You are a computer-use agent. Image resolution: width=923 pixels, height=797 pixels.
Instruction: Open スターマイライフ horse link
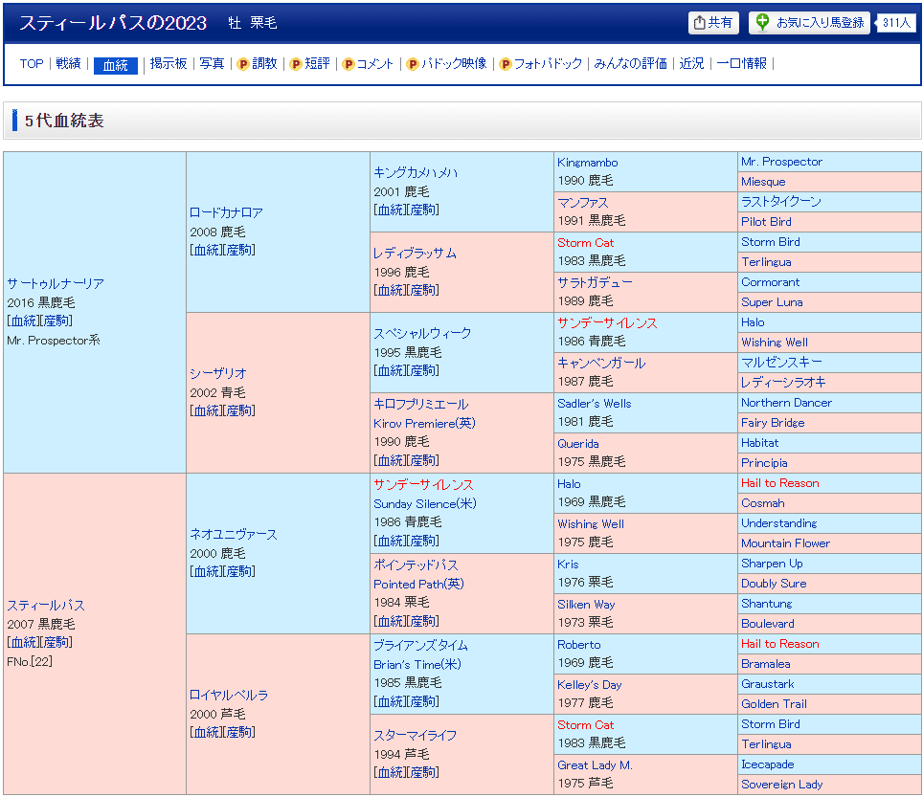(416, 735)
